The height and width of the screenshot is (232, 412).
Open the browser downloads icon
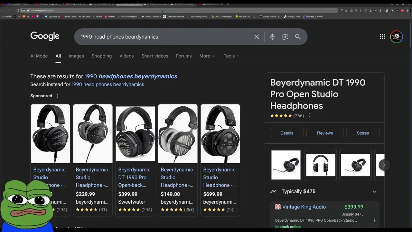tap(370, 10)
